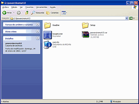139x104 pixels.
Task: Click the Mi equipo status bar icon
Action: coord(111,101)
